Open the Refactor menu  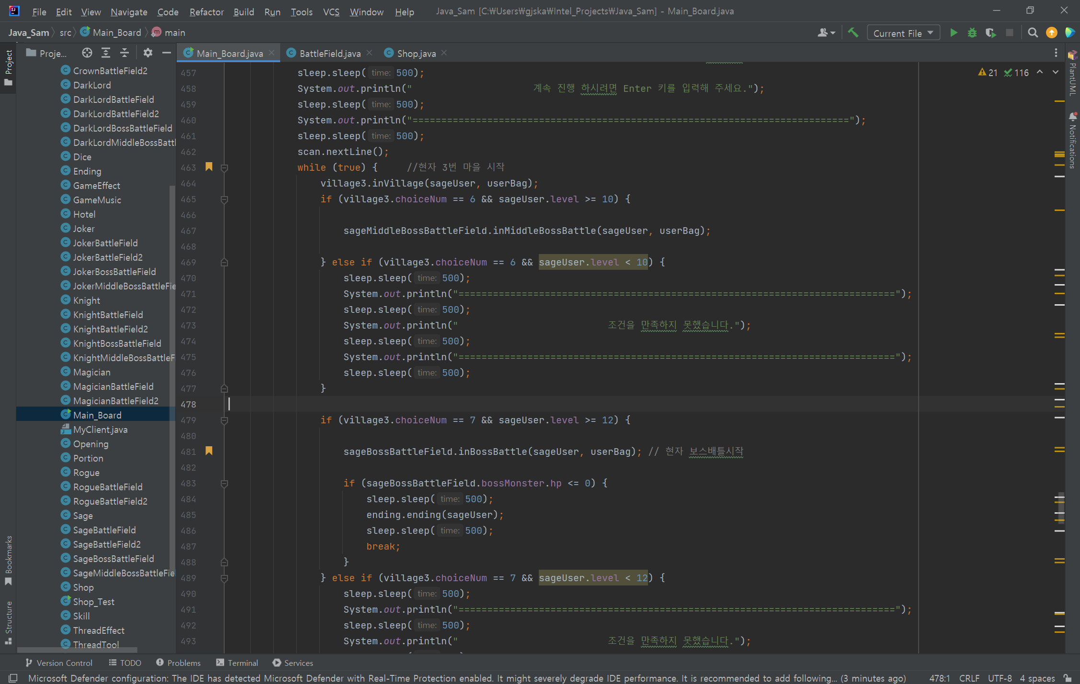206,12
